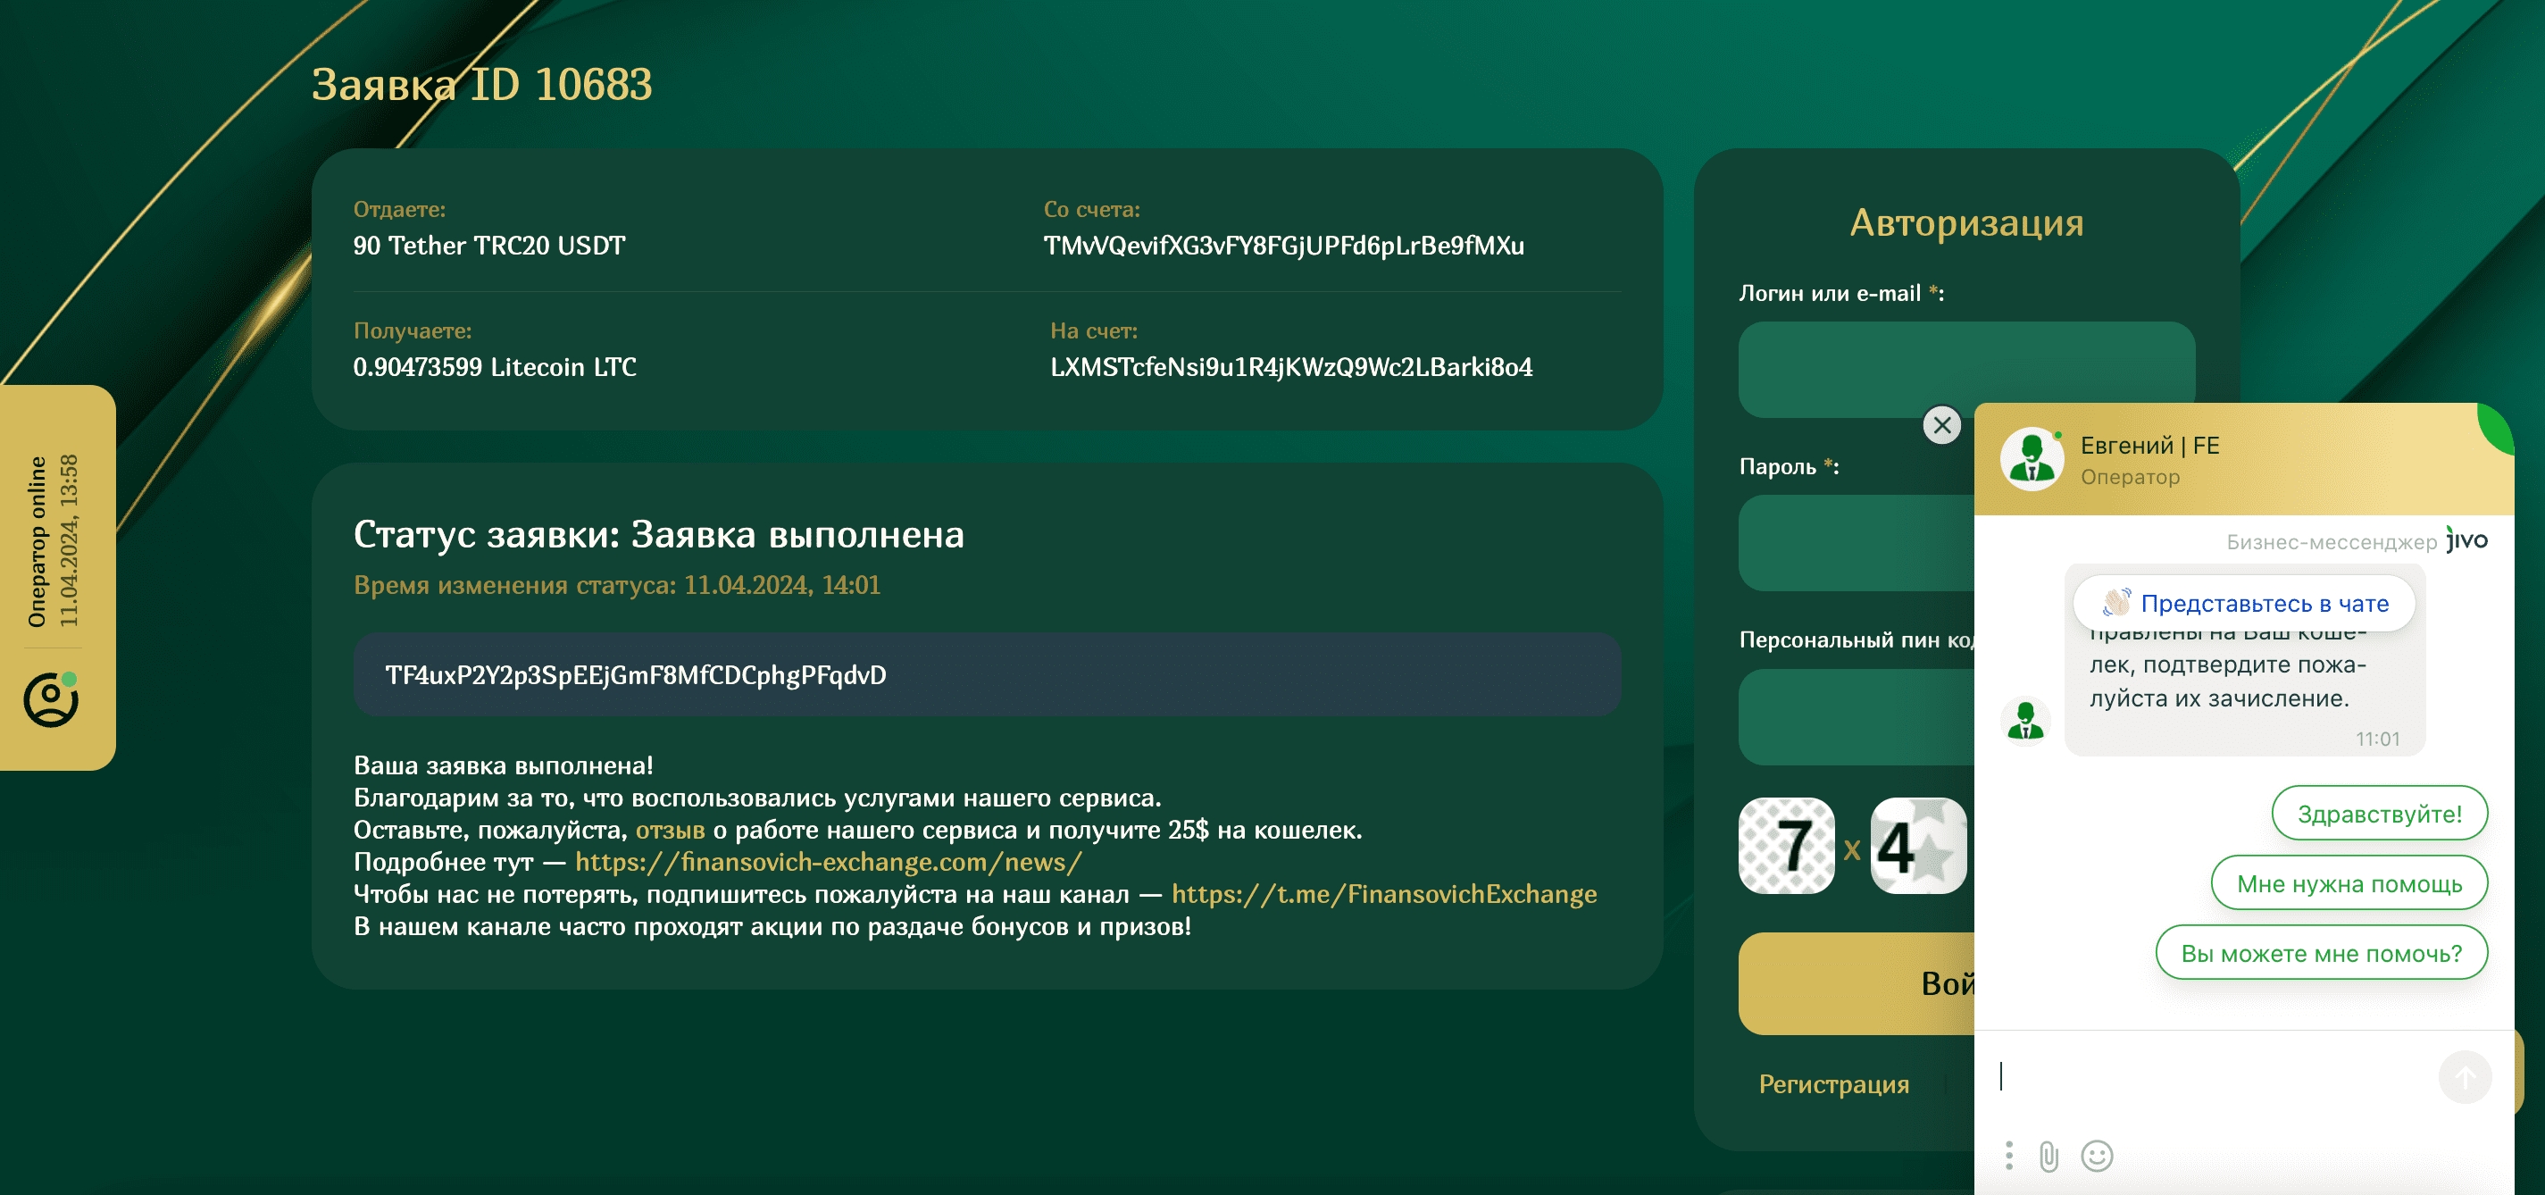
Task: Attach a file with the paperclip icon
Action: click(x=2049, y=1156)
